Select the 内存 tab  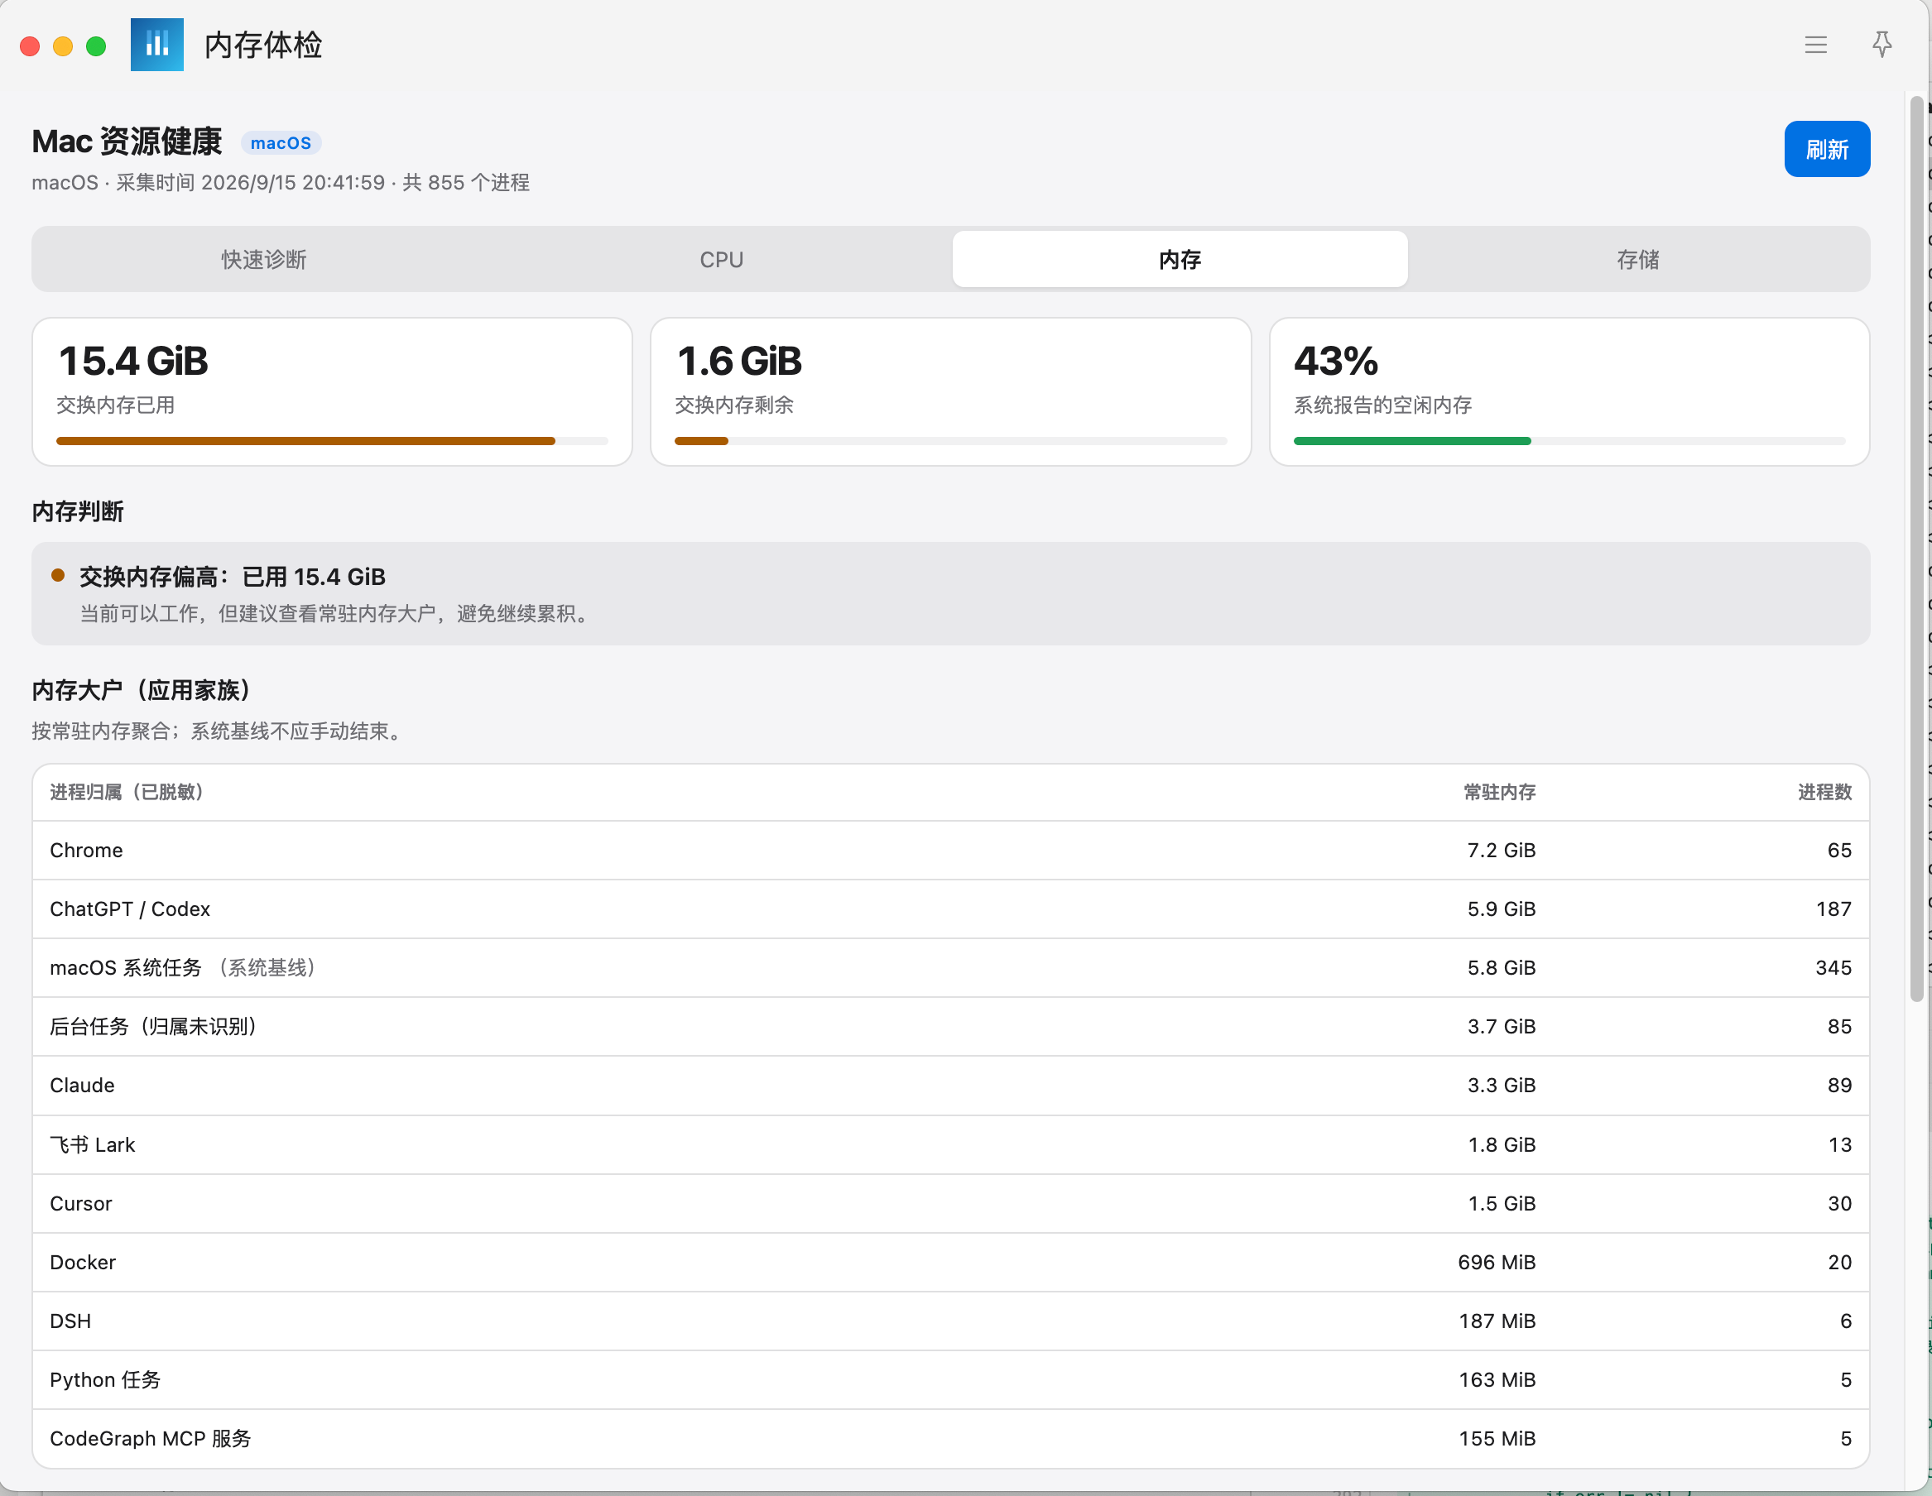pos(1180,260)
